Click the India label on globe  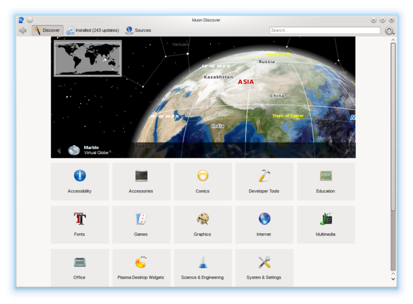point(218,126)
